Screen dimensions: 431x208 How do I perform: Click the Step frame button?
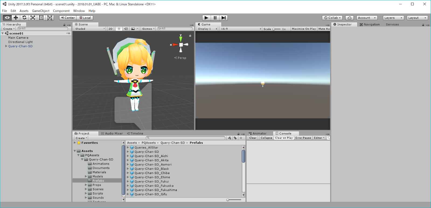coord(223,18)
